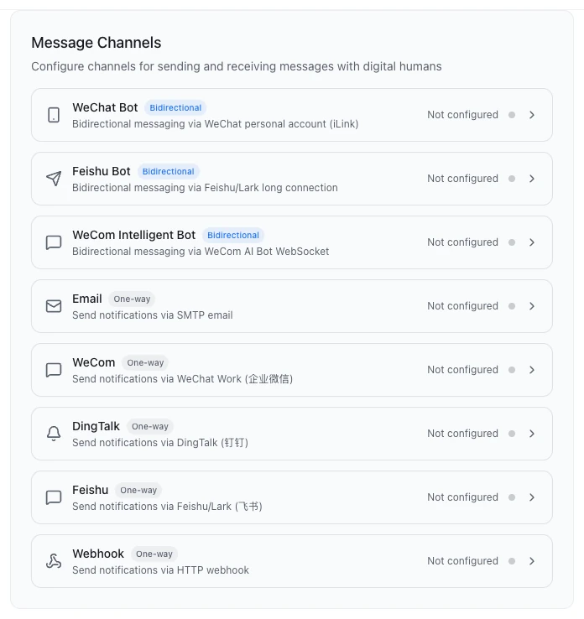
Task: Open the Email channel title
Action: pos(87,299)
